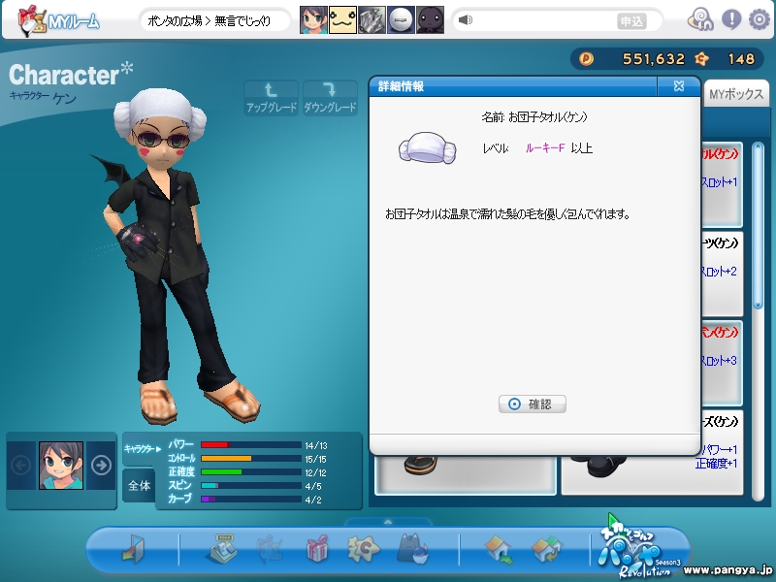Select item card with スロット+2
Image resolution: width=776 pixels, height=582 pixels.
point(722,274)
